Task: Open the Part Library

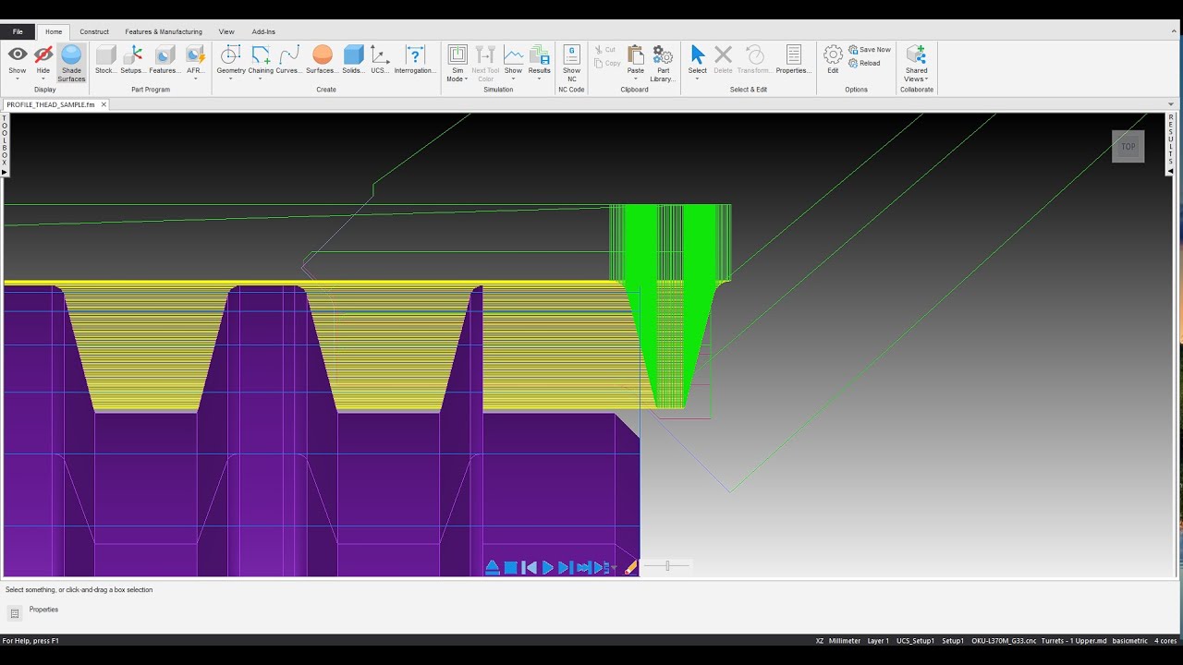Action: click(663, 63)
